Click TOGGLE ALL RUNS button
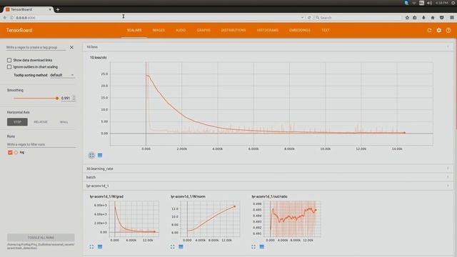The image size is (457, 257). (41, 238)
